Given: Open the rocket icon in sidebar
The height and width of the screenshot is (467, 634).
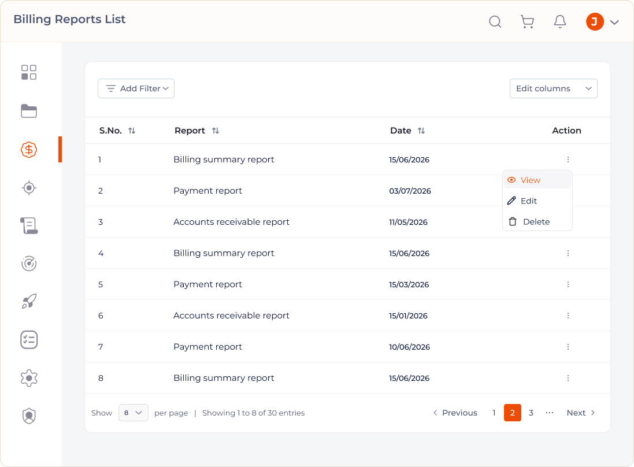Looking at the screenshot, I should (29, 301).
